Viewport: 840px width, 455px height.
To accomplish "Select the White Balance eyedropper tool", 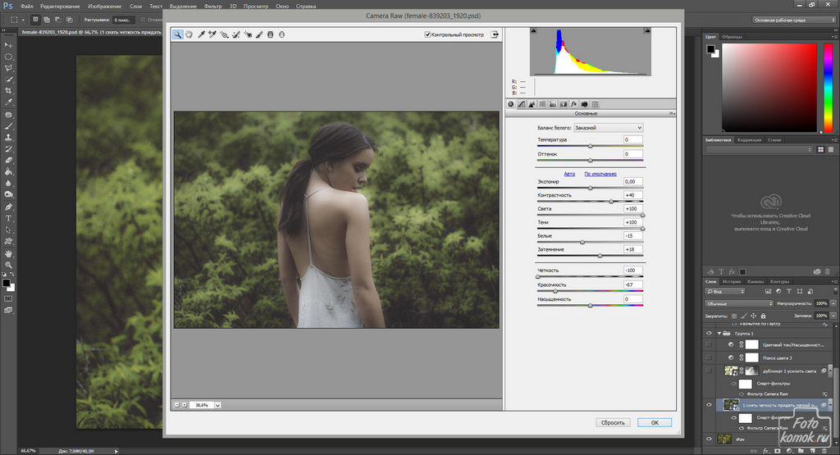I will point(201,34).
